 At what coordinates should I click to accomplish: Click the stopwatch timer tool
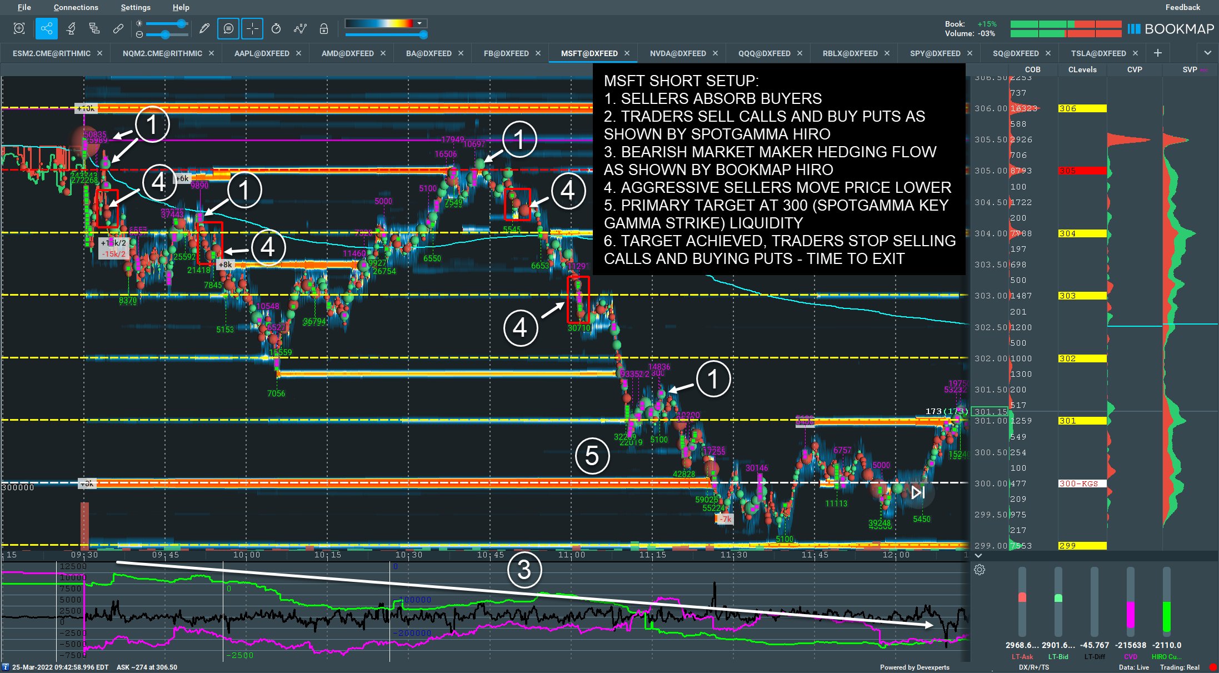(x=276, y=28)
